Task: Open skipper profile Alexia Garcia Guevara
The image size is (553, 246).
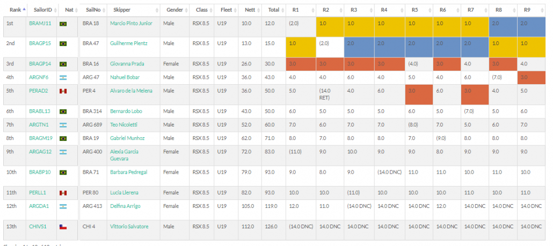Action: point(127,155)
